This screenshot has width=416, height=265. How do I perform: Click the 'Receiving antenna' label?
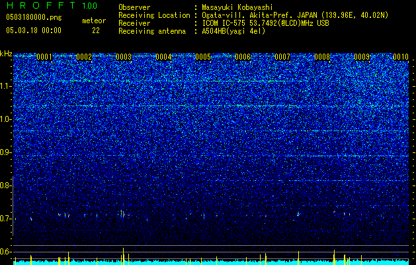(x=152, y=31)
